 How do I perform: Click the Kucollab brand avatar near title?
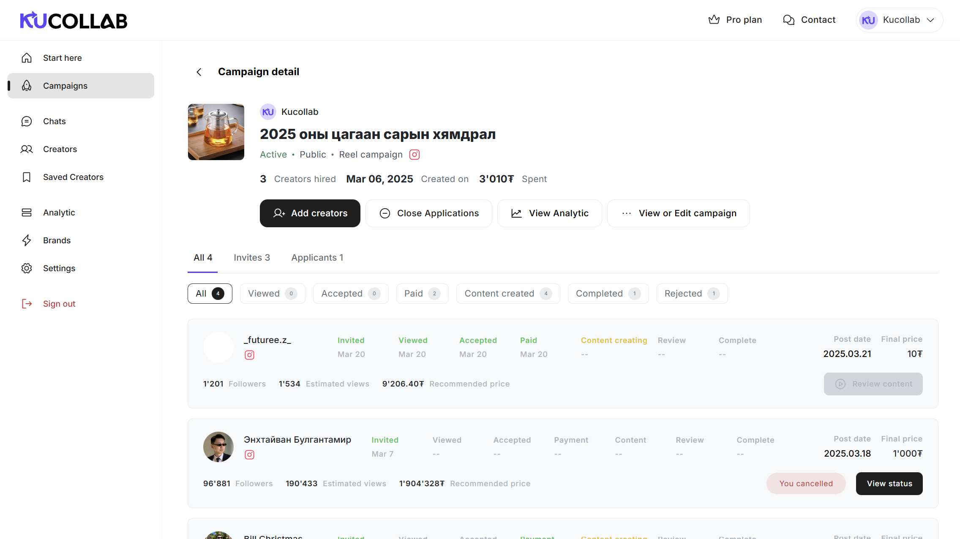(x=268, y=112)
